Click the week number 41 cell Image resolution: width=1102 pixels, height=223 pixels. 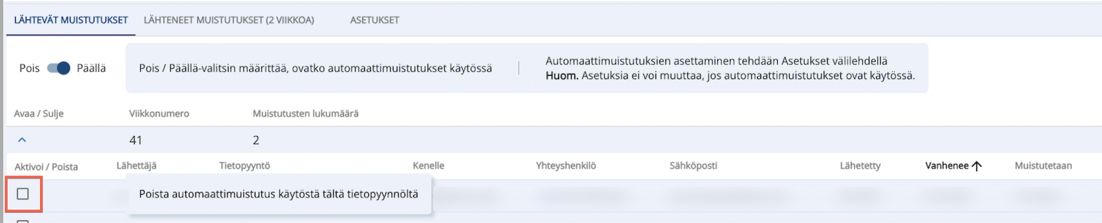pos(136,140)
